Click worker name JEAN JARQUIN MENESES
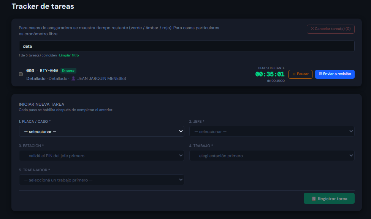The height and width of the screenshot is (219, 371). coord(102,78)
